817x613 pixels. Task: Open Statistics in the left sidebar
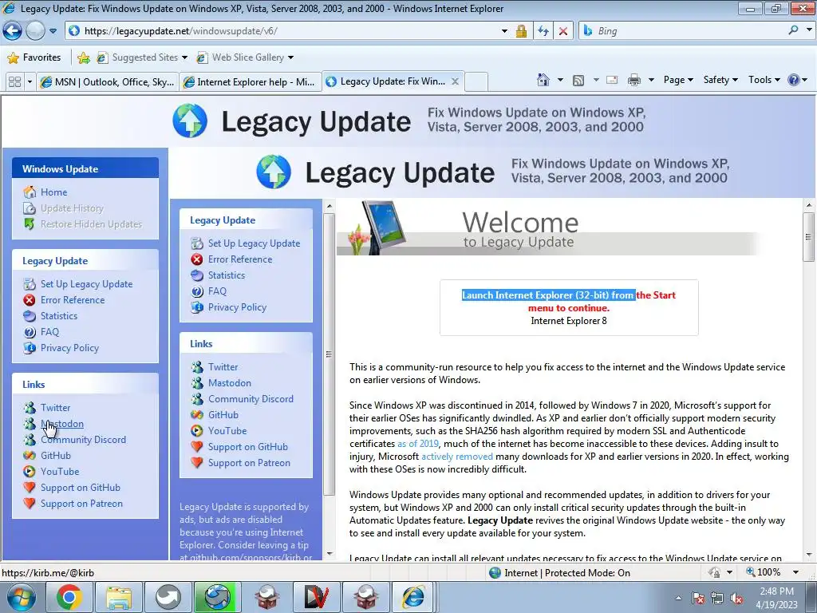[x=59, y=316]
